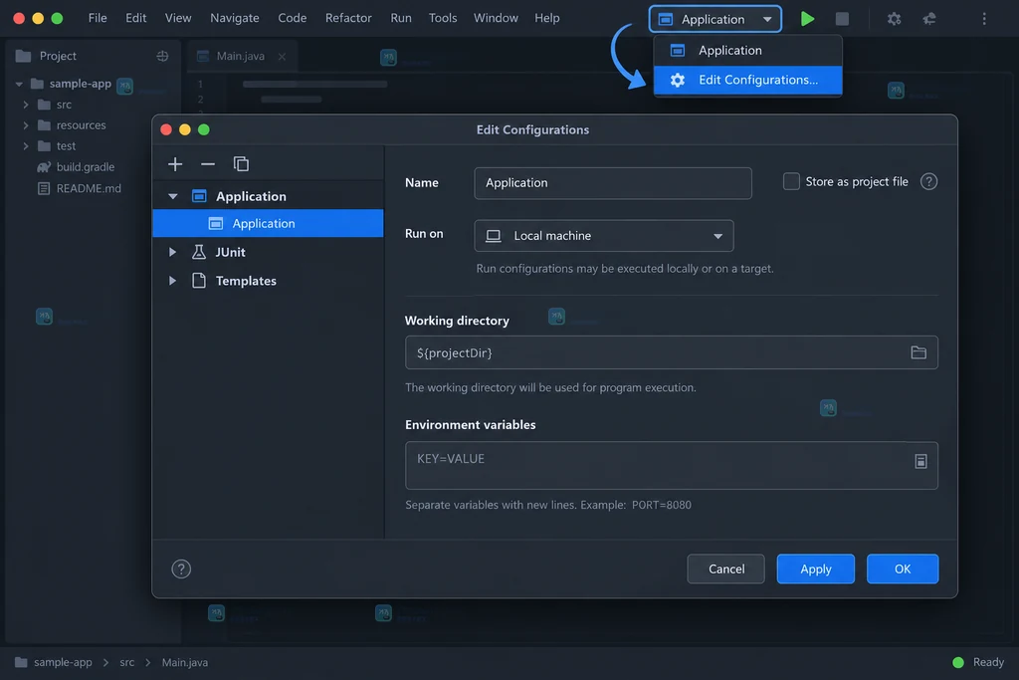Click the Templates document icon in tree
Viewport: 1019px width, 680px height.
(199, 280)
